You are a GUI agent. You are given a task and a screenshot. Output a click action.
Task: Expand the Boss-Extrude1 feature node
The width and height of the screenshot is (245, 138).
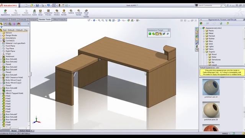pos(1,59)
